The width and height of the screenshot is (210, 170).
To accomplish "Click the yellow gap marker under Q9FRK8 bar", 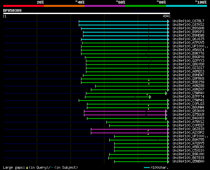I will (x=149, y=80).
